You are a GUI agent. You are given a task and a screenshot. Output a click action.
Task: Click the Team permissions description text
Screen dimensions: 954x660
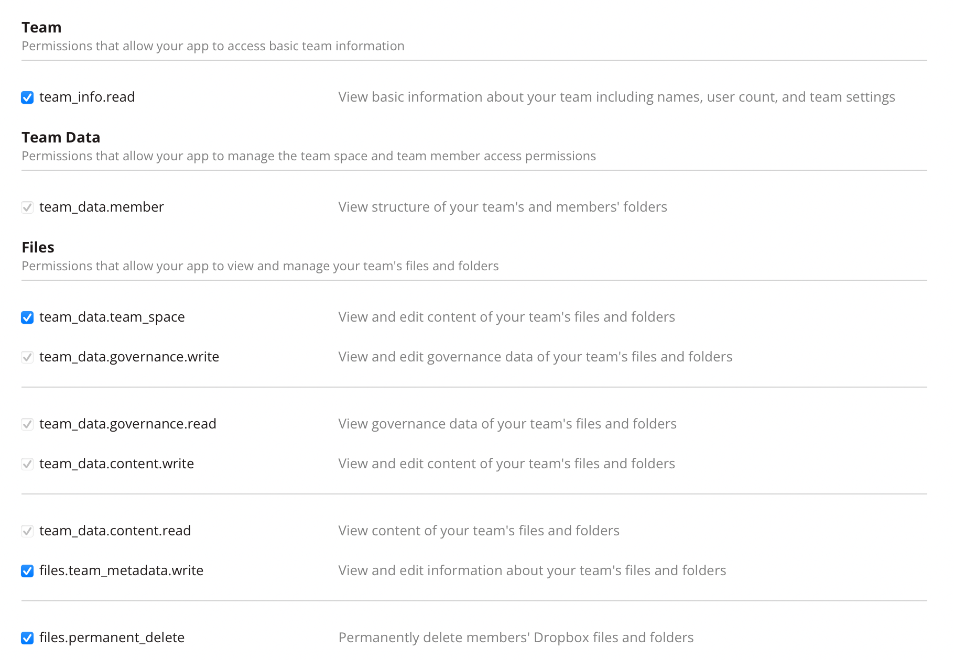(x=212, y=46)
